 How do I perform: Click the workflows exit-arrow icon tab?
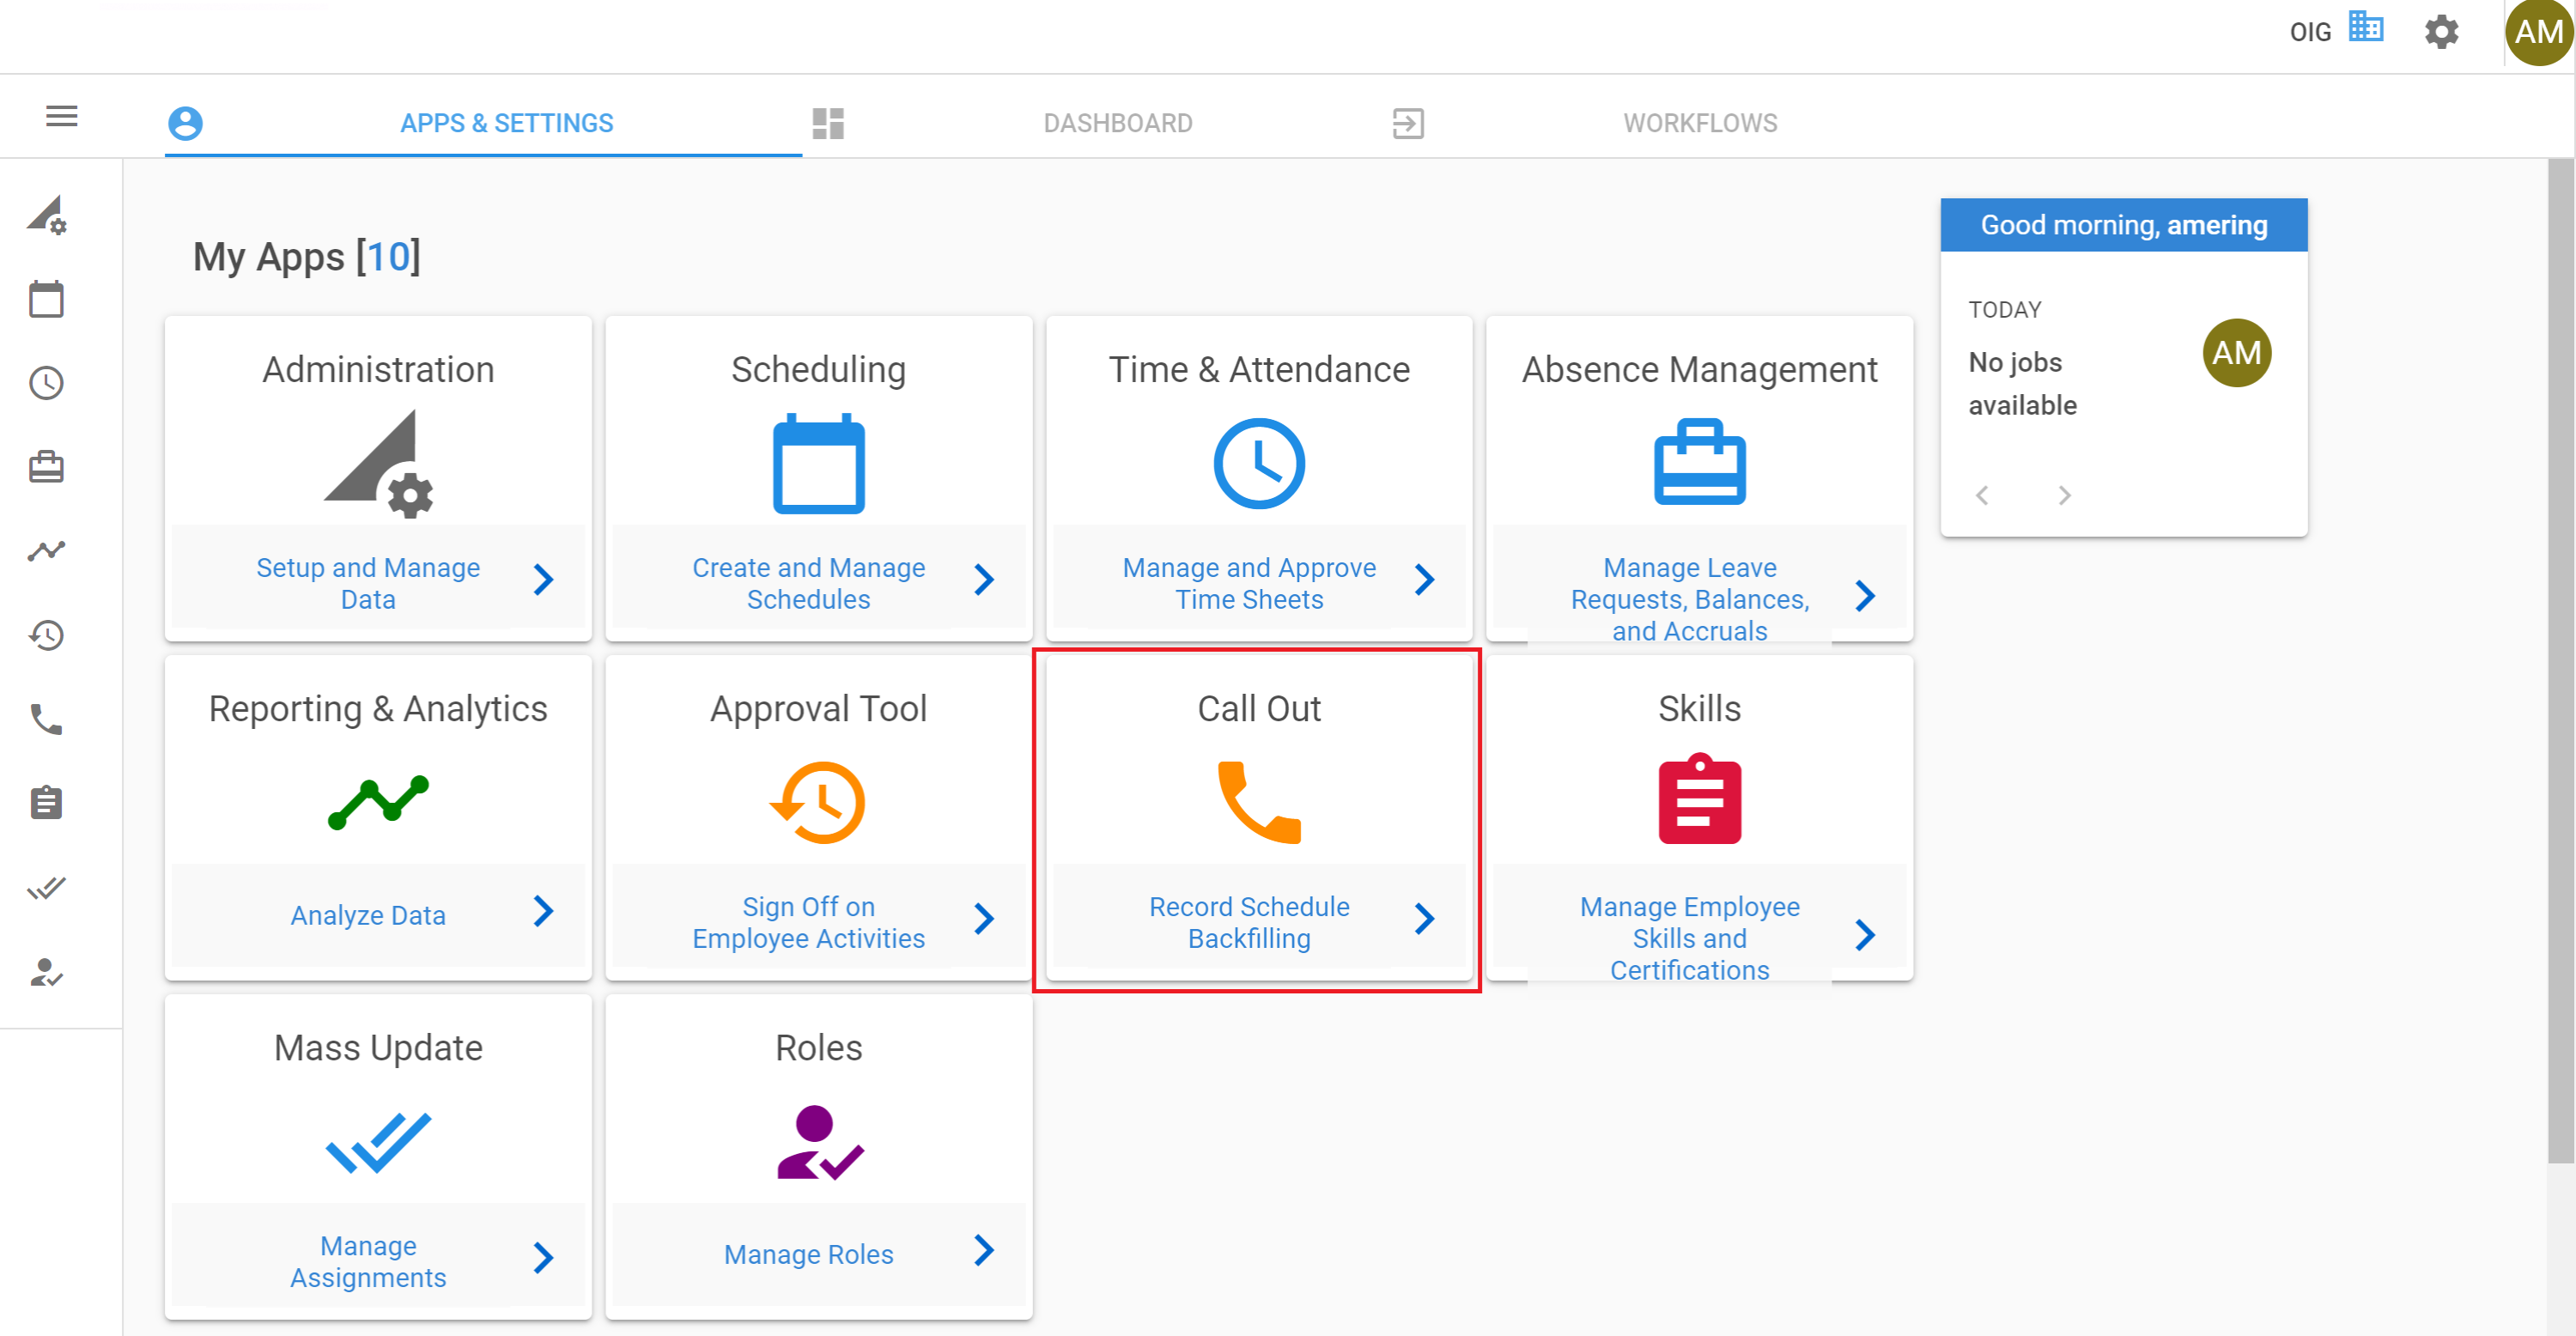[1407, 123]
